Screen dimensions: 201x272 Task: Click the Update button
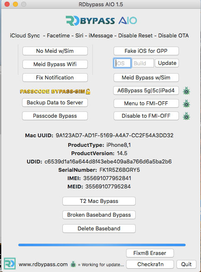[167, 63]
